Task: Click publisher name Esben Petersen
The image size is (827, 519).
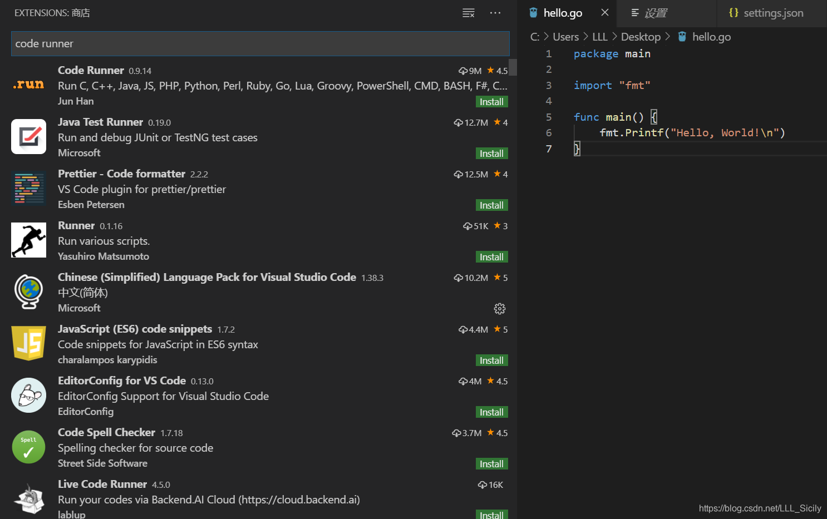Action: (91, 205)
